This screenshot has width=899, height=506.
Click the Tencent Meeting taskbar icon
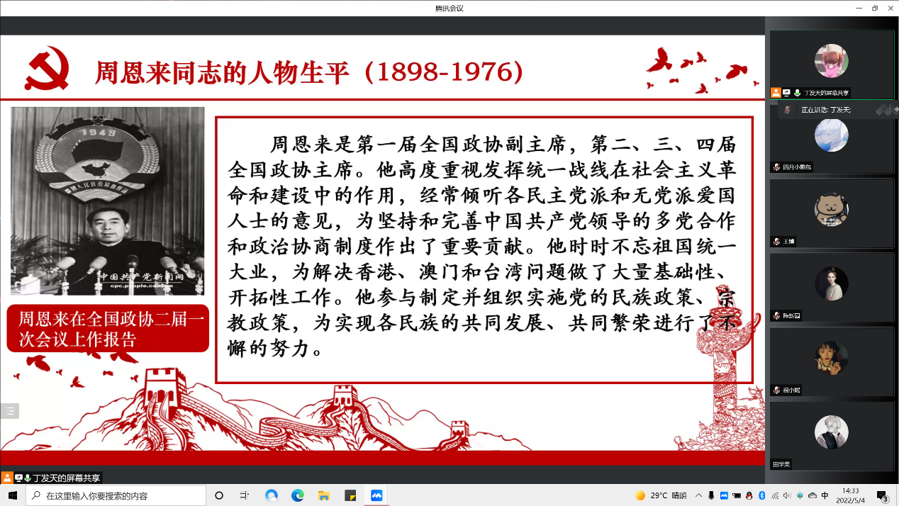(x=376, y=495)
